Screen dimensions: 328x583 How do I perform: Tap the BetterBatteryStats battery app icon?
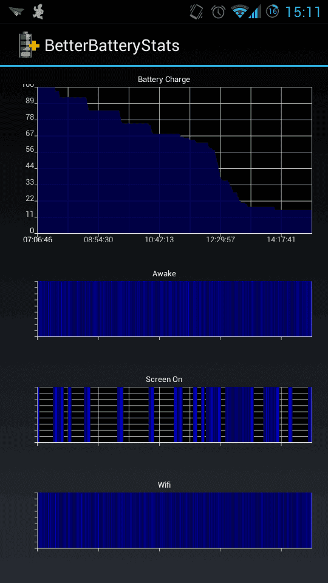tap(29, 45)
